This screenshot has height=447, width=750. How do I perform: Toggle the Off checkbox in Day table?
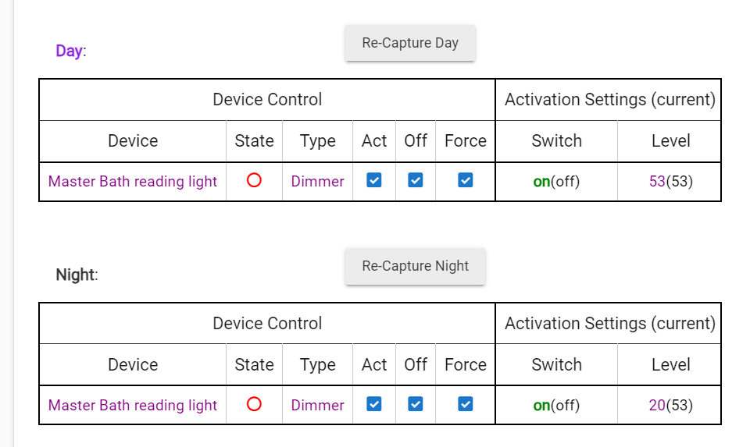pos(415,180)
